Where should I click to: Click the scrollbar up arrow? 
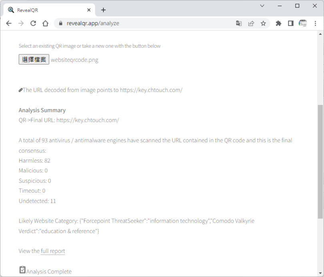[x=320, y=34]
